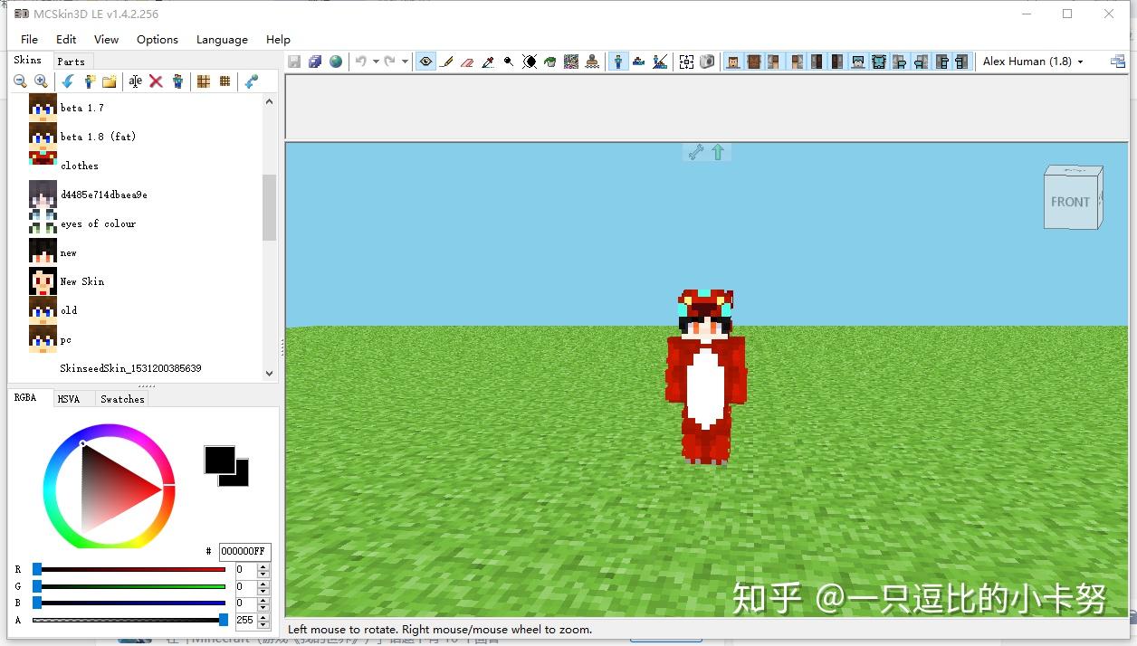The height and width of the screenshot is (646, 1137).
Task: Switch to the HSVA color tab
Action: pos(68,399)
